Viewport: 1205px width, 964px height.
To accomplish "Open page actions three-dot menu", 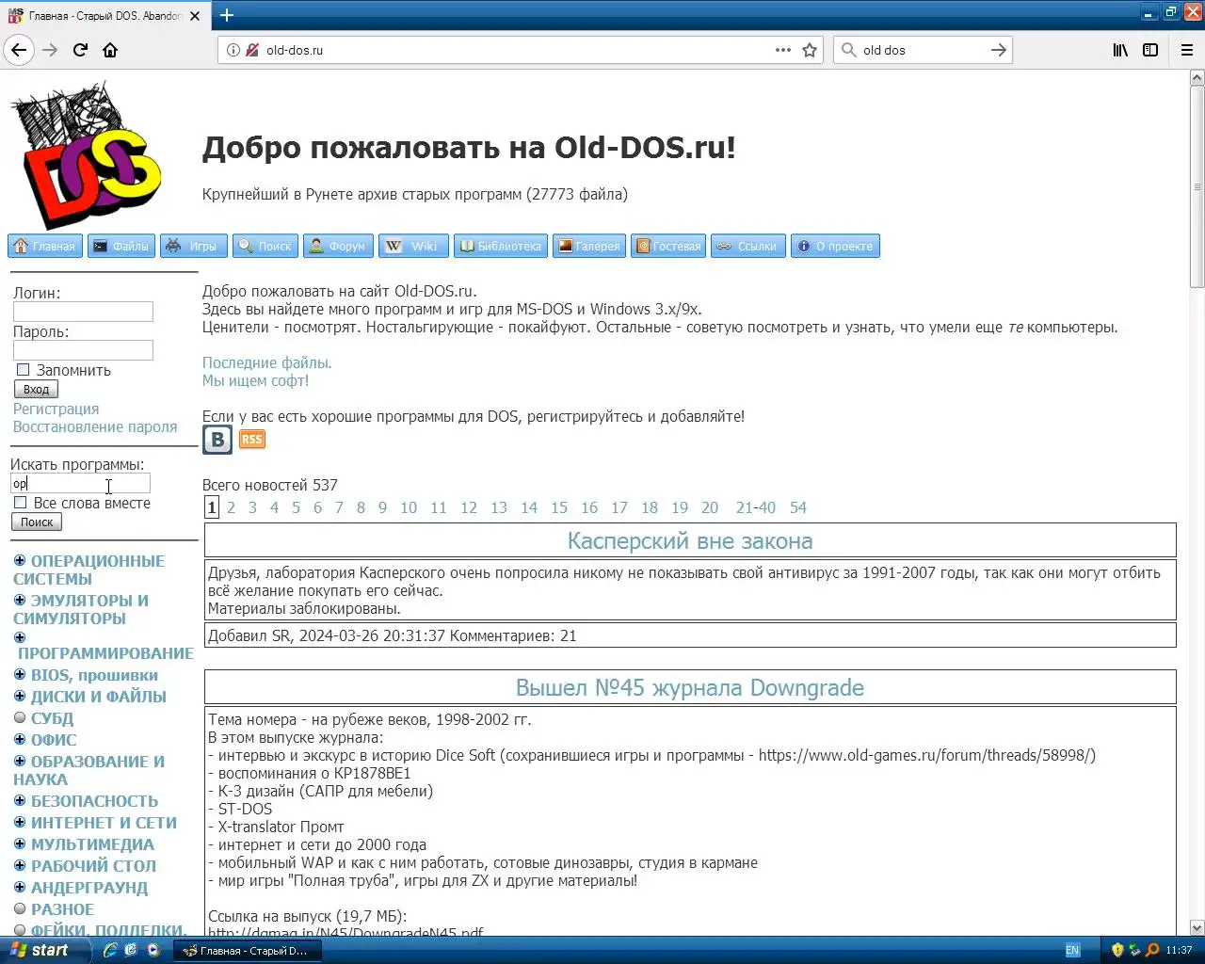I will tap(783, 50).
